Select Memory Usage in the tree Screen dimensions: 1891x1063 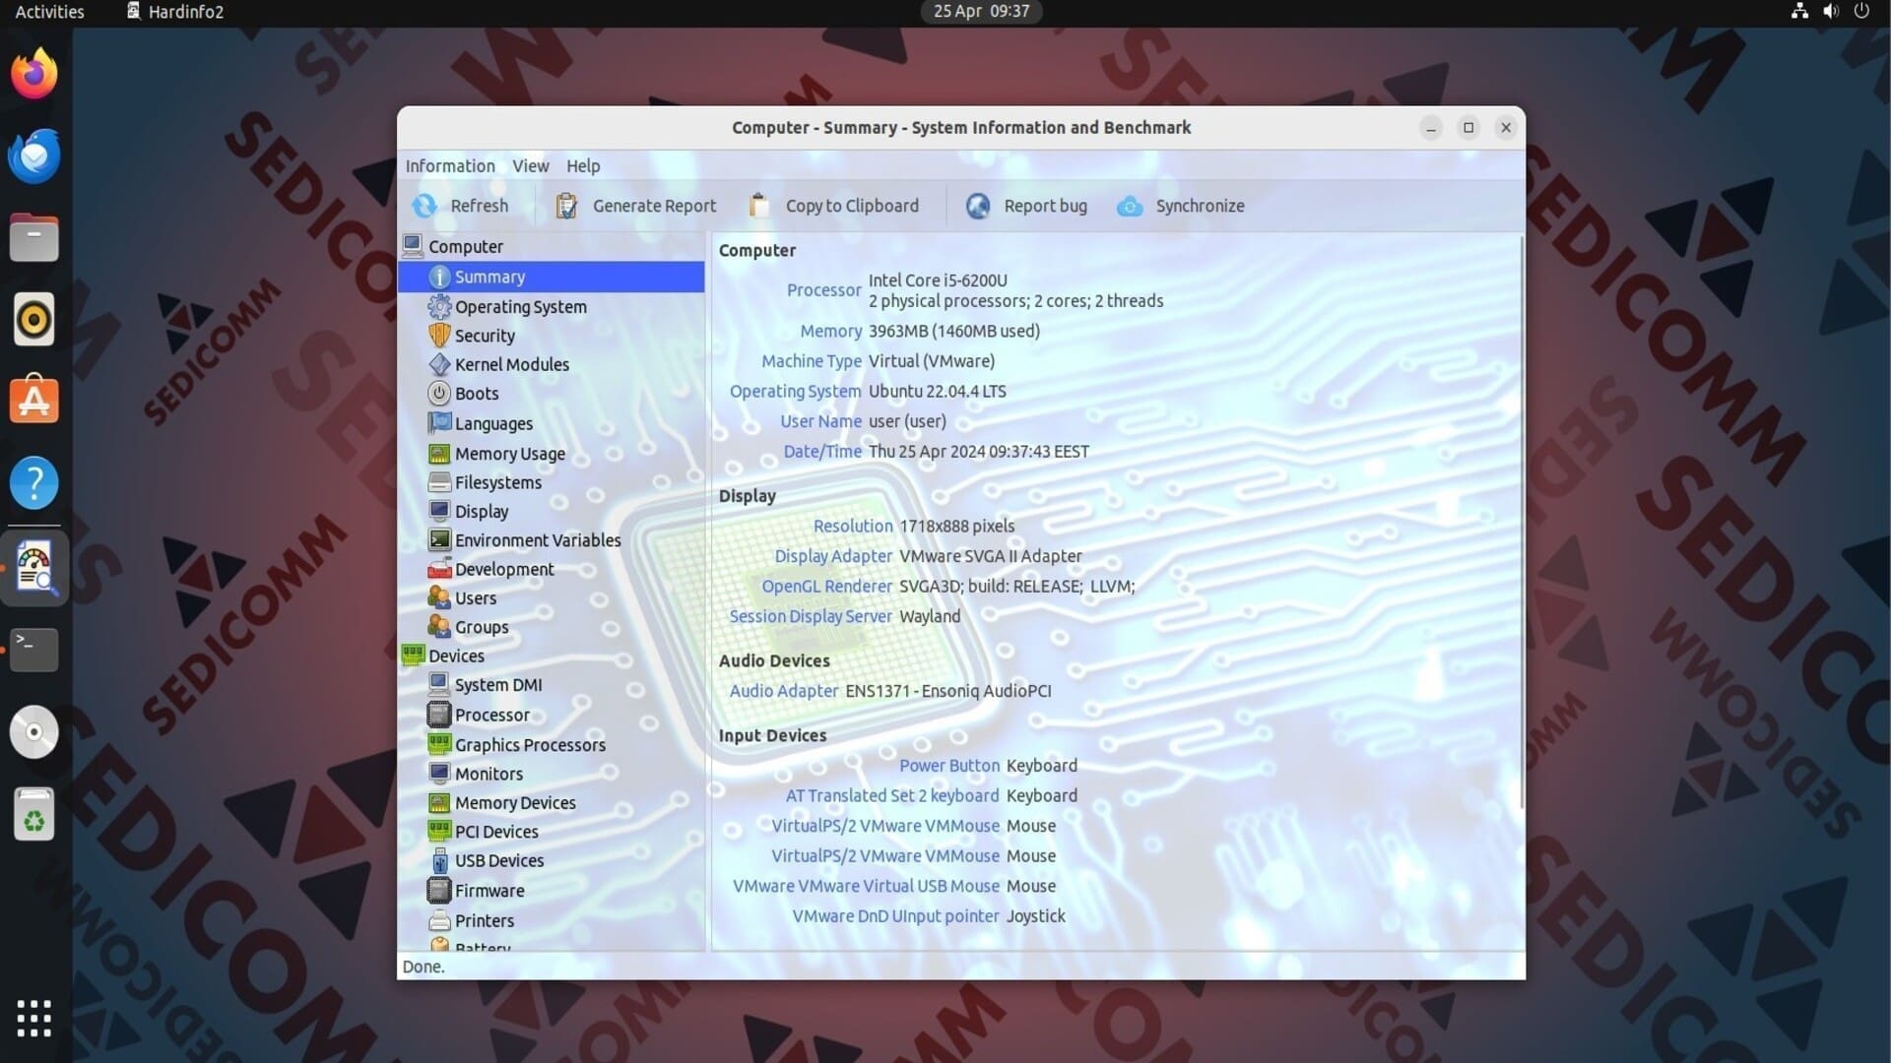click(x=509, y=454)
